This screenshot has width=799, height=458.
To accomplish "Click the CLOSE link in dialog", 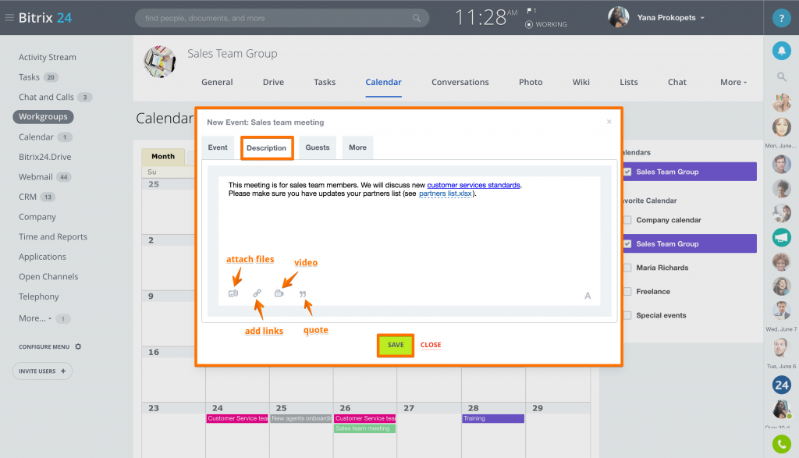I will [x=431, y=345].
